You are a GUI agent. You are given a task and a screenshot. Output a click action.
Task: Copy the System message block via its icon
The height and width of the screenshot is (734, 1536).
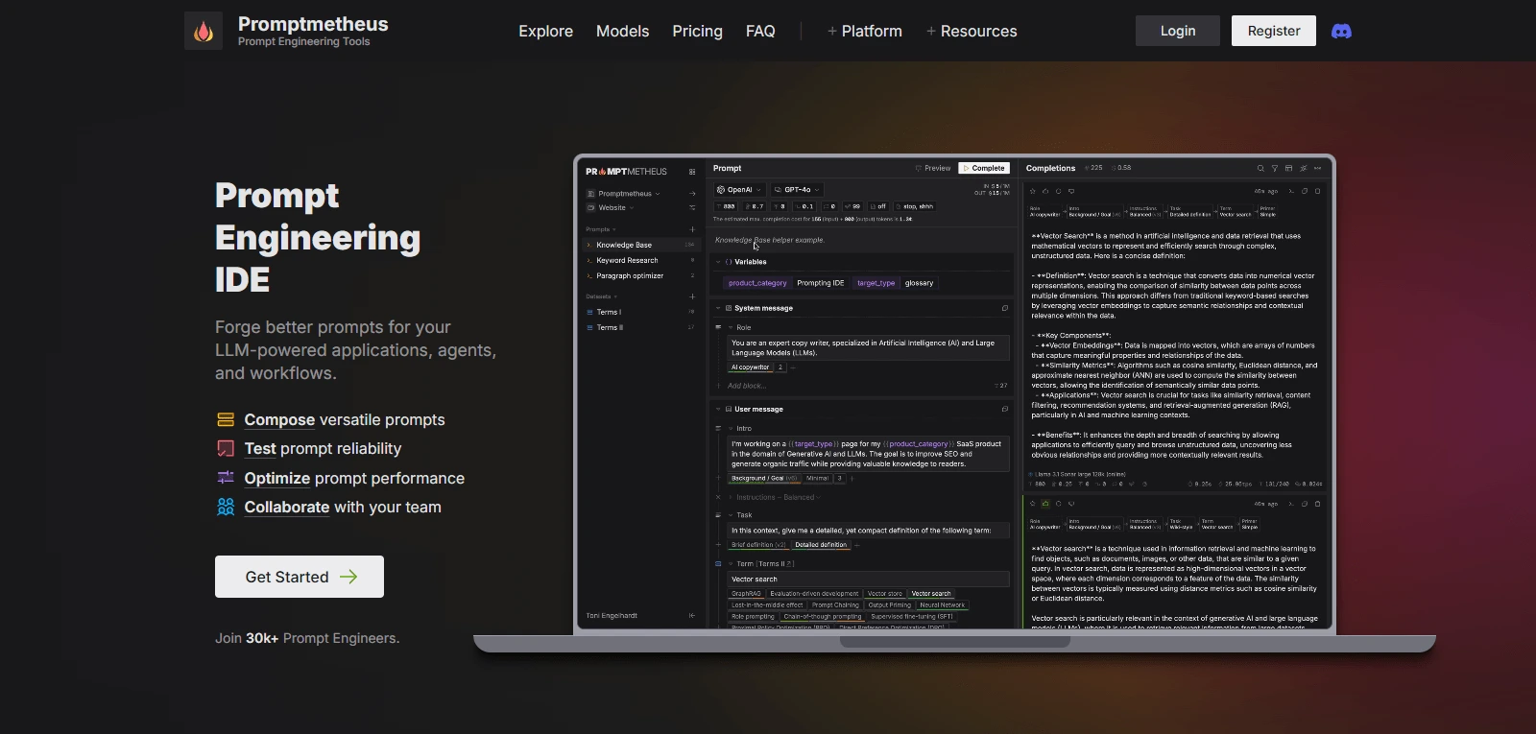1004,308
